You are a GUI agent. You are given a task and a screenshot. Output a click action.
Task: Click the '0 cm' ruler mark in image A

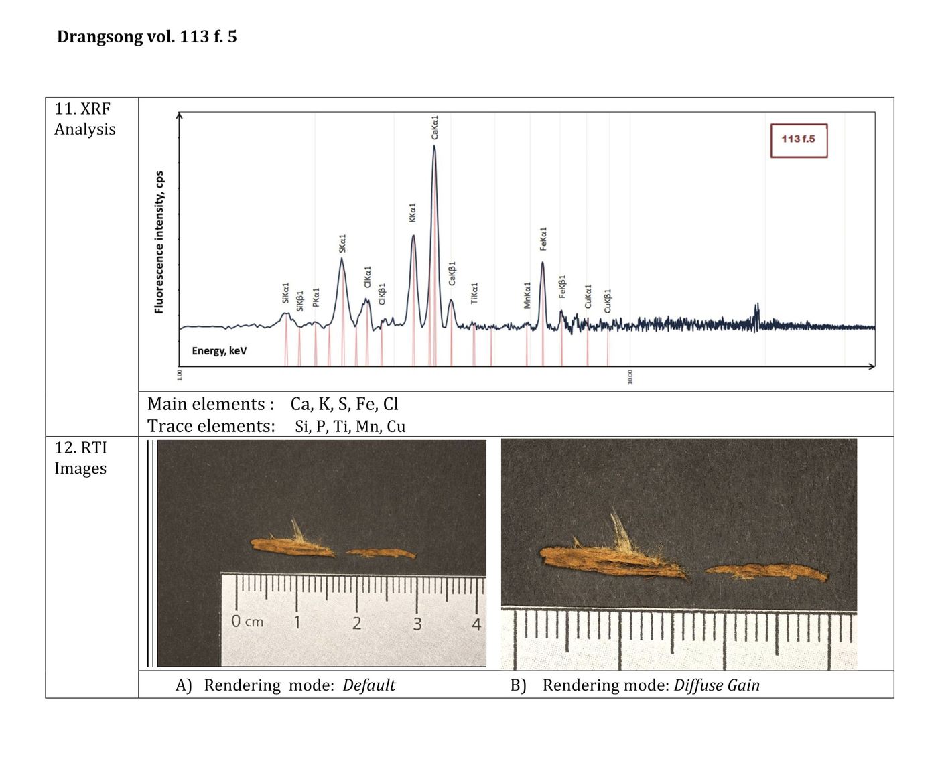click(x=247, y=622)
